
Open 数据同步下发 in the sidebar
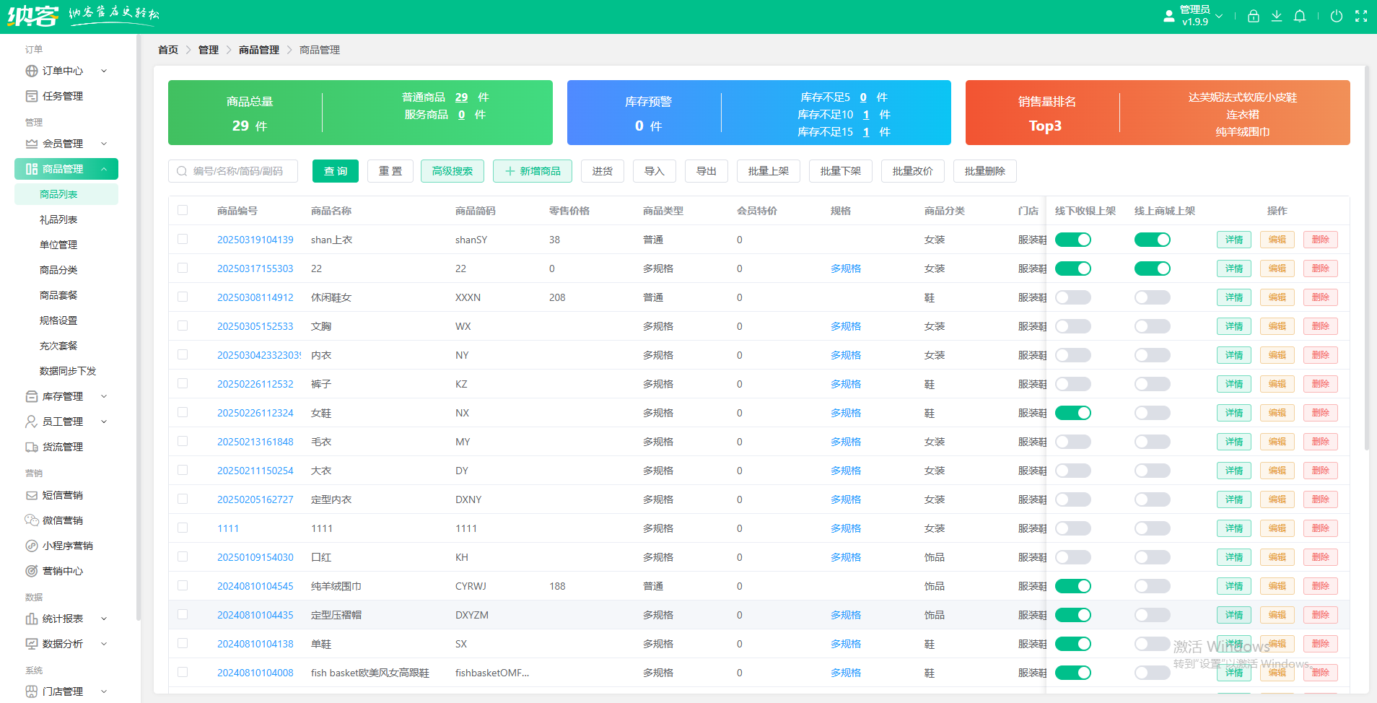tap(66, 371)
